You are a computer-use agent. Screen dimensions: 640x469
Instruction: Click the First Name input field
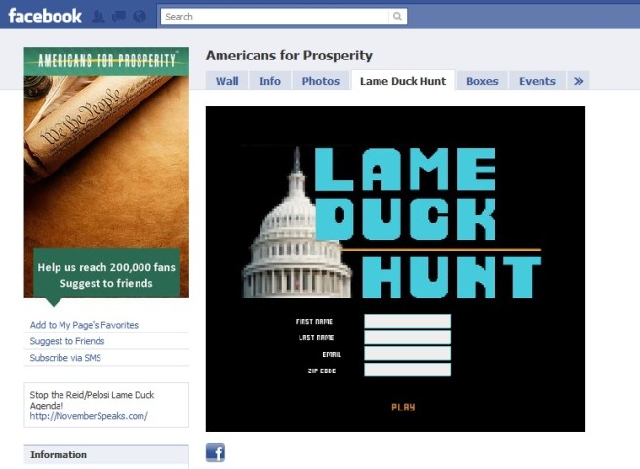click(408, 321)
